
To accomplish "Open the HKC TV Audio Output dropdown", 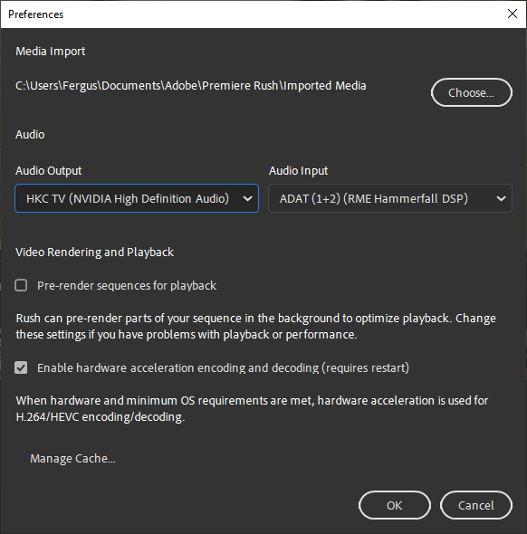I will pyautogui.click(x=137, y=198).
